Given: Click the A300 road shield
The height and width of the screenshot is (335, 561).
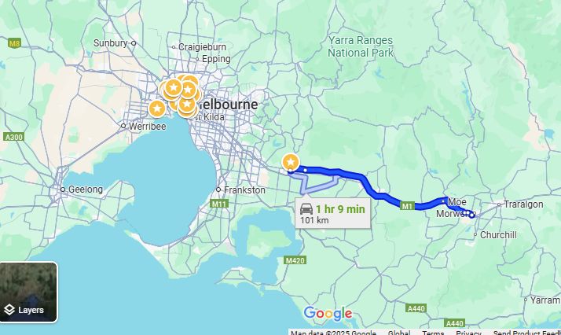Looking at the screenshot, I should (x=13, y=137).
